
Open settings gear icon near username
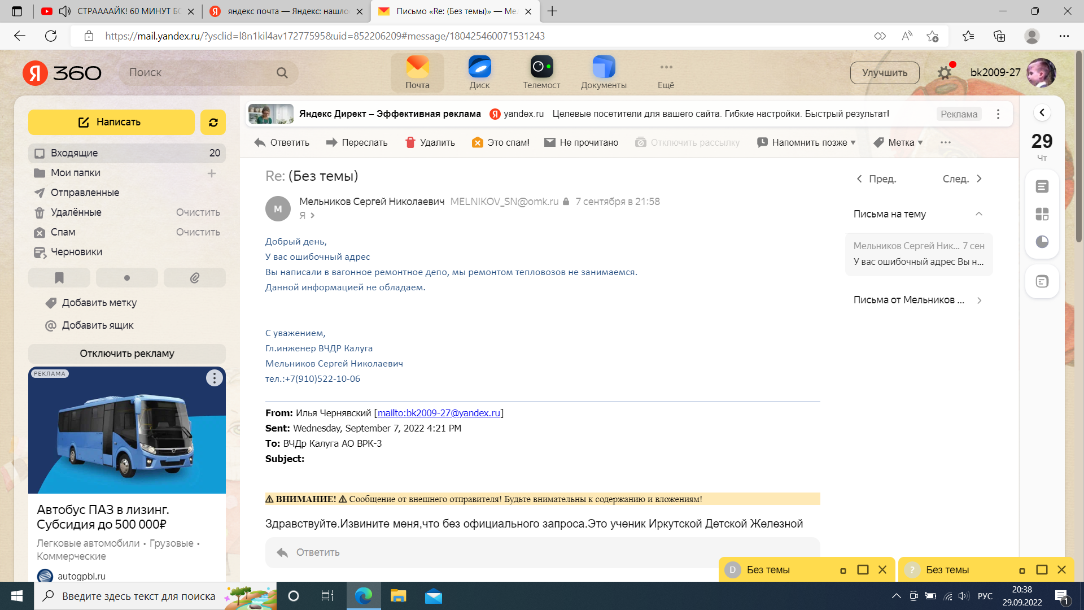tap(944, 73)
